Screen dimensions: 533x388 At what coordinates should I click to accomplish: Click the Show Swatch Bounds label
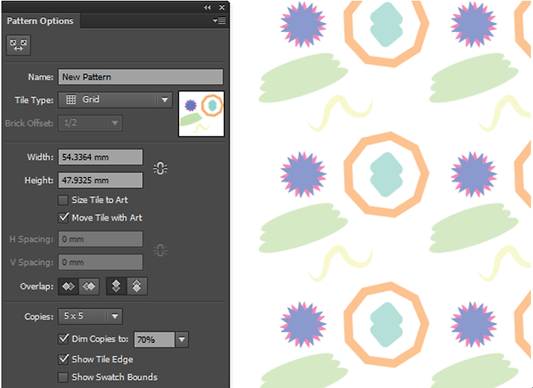pos(115,377)
